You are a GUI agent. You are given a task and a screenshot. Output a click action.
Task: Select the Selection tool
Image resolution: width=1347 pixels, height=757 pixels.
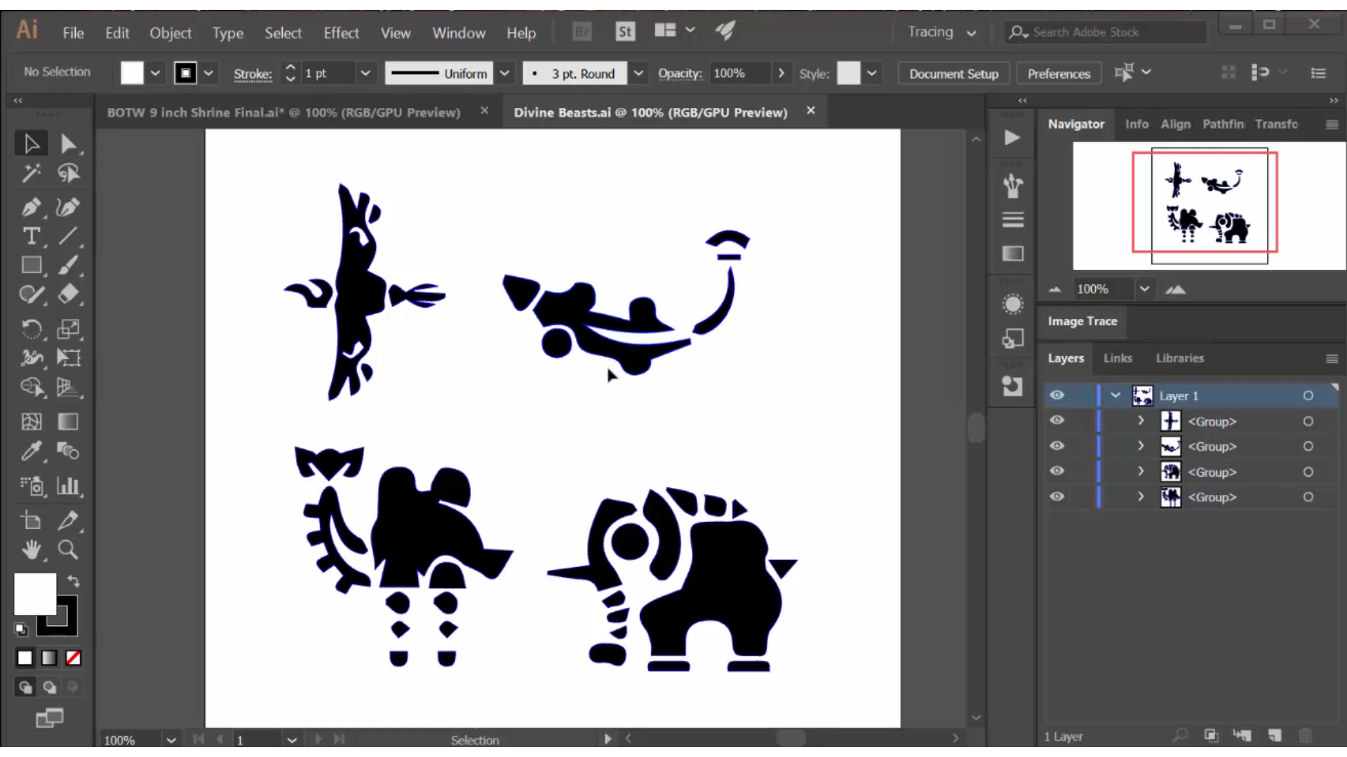coord(31,143)
